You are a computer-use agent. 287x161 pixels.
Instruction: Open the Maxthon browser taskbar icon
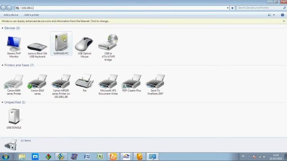35,157
